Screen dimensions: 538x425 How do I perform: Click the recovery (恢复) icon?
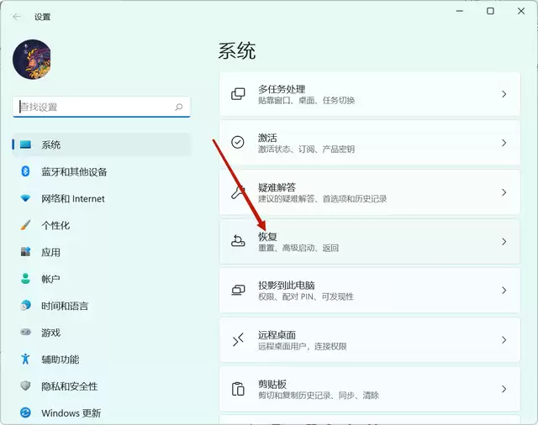coord(238,241)
